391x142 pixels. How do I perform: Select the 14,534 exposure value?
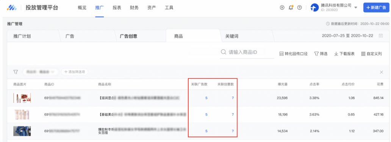282,131
